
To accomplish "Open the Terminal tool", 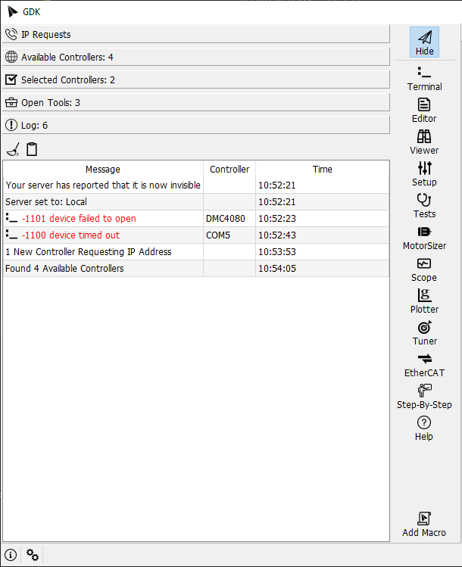I will (424, 79).
